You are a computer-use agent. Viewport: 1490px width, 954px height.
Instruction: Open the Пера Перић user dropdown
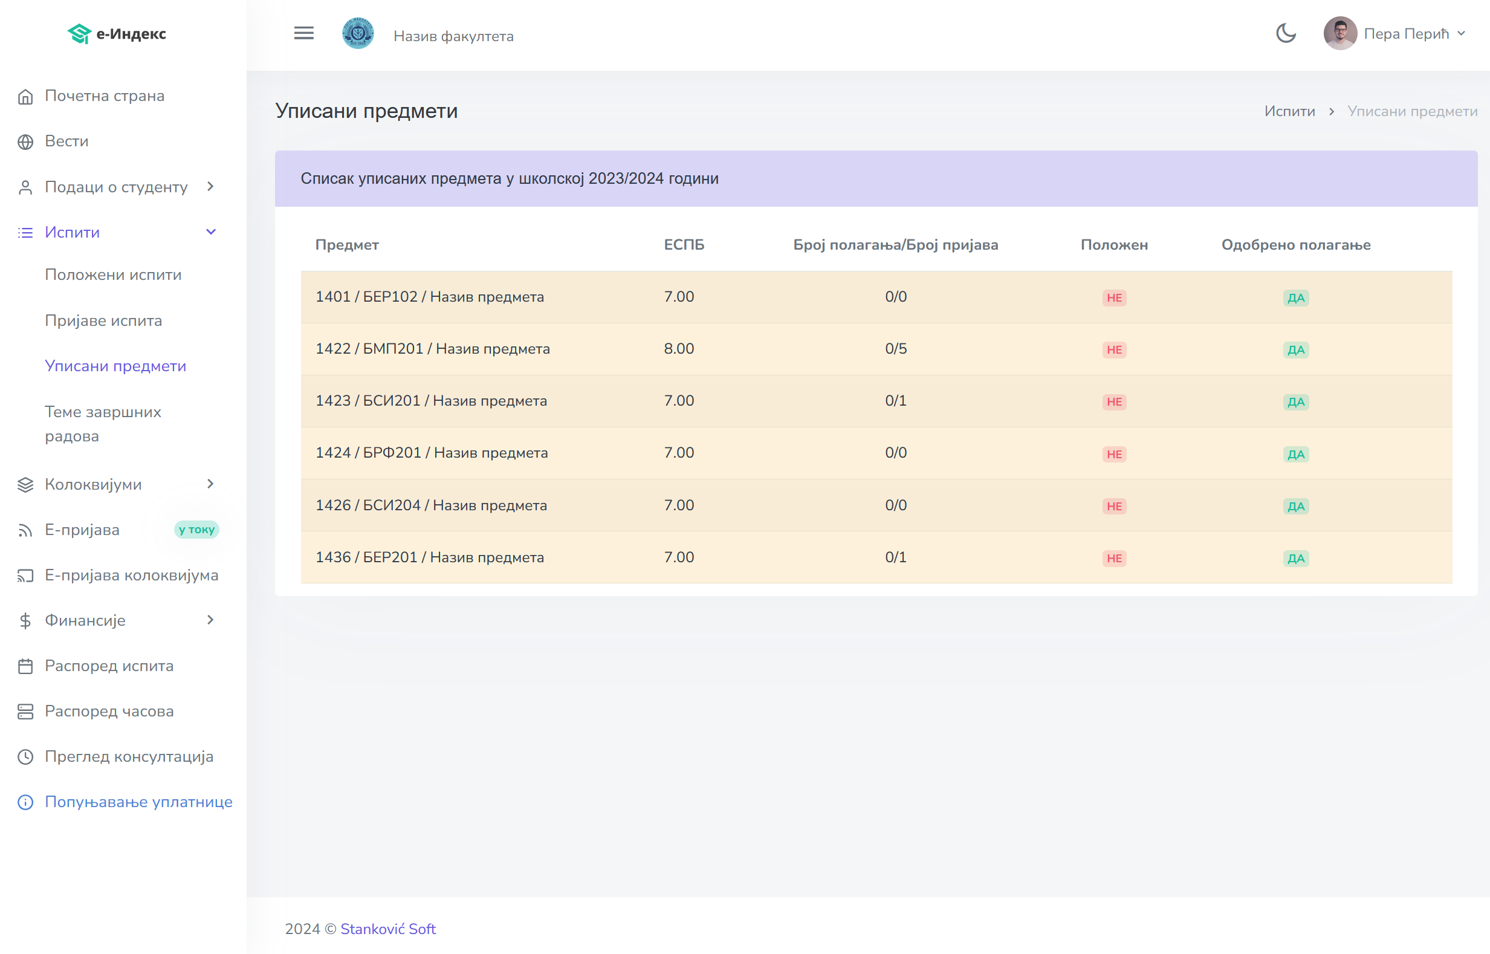point(1394,33)
